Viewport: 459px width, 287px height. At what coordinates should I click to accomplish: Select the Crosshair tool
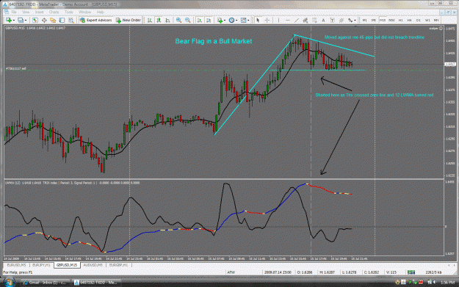pyautogui.click(x=267, y=21)
